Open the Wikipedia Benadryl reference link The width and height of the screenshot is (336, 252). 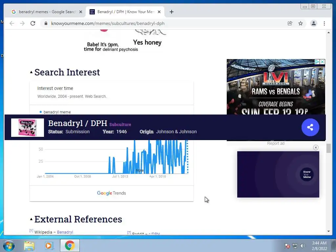(x=65, y=232)
